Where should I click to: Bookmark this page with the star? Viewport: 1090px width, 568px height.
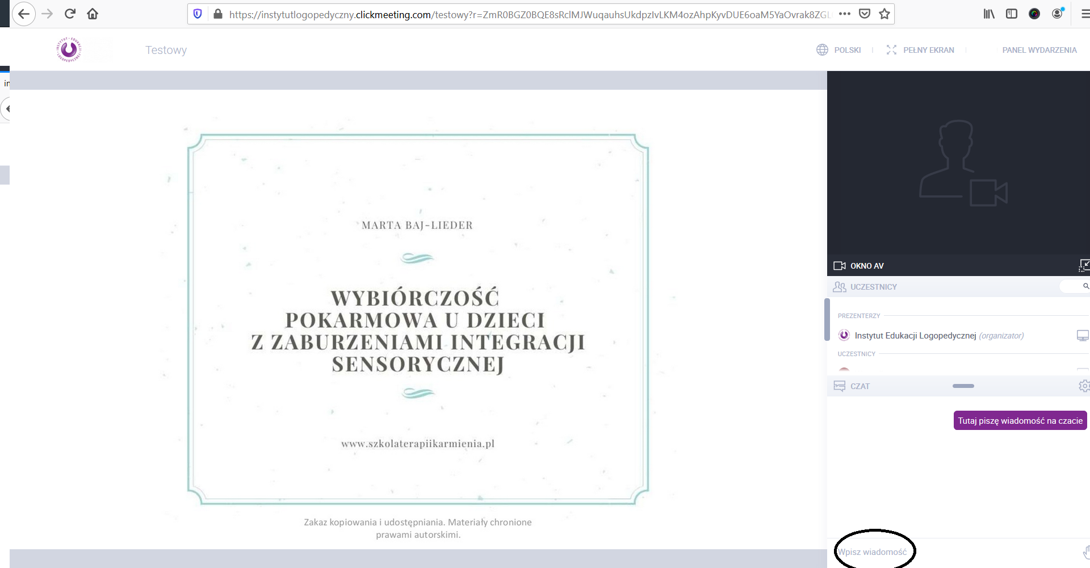click(884, 14)
